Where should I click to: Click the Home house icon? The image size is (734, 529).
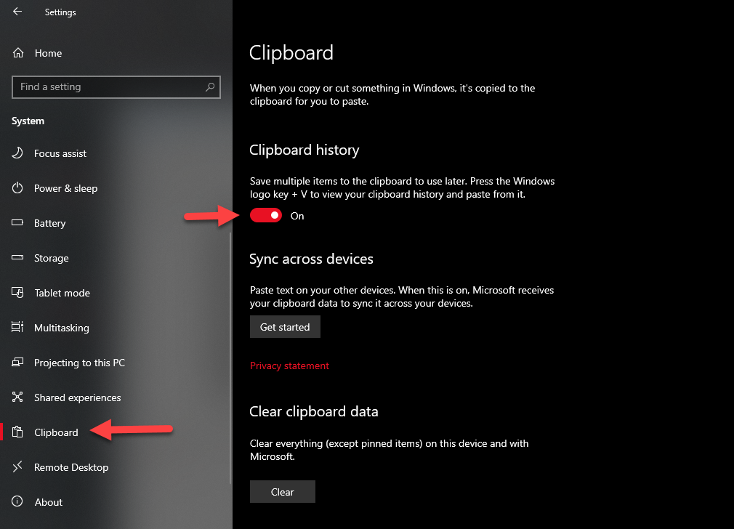(x=18, y=53)
